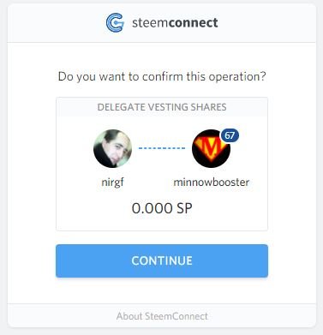Confirm the operation with the Continue button
Screen dimensions: 323x335
click(162, 260)
